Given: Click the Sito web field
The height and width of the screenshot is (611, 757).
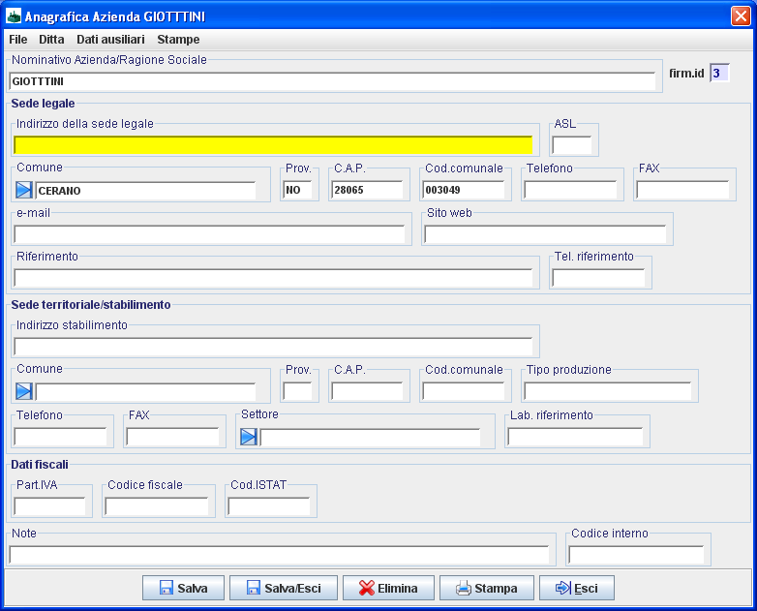Looking at the screenshot, I should [545, 234].
